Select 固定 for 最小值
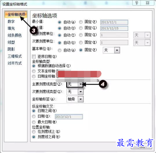The height and width of the screenshot is (153, 156). (x=81, y=22)
